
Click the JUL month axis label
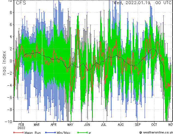click(x=104, y=125)
